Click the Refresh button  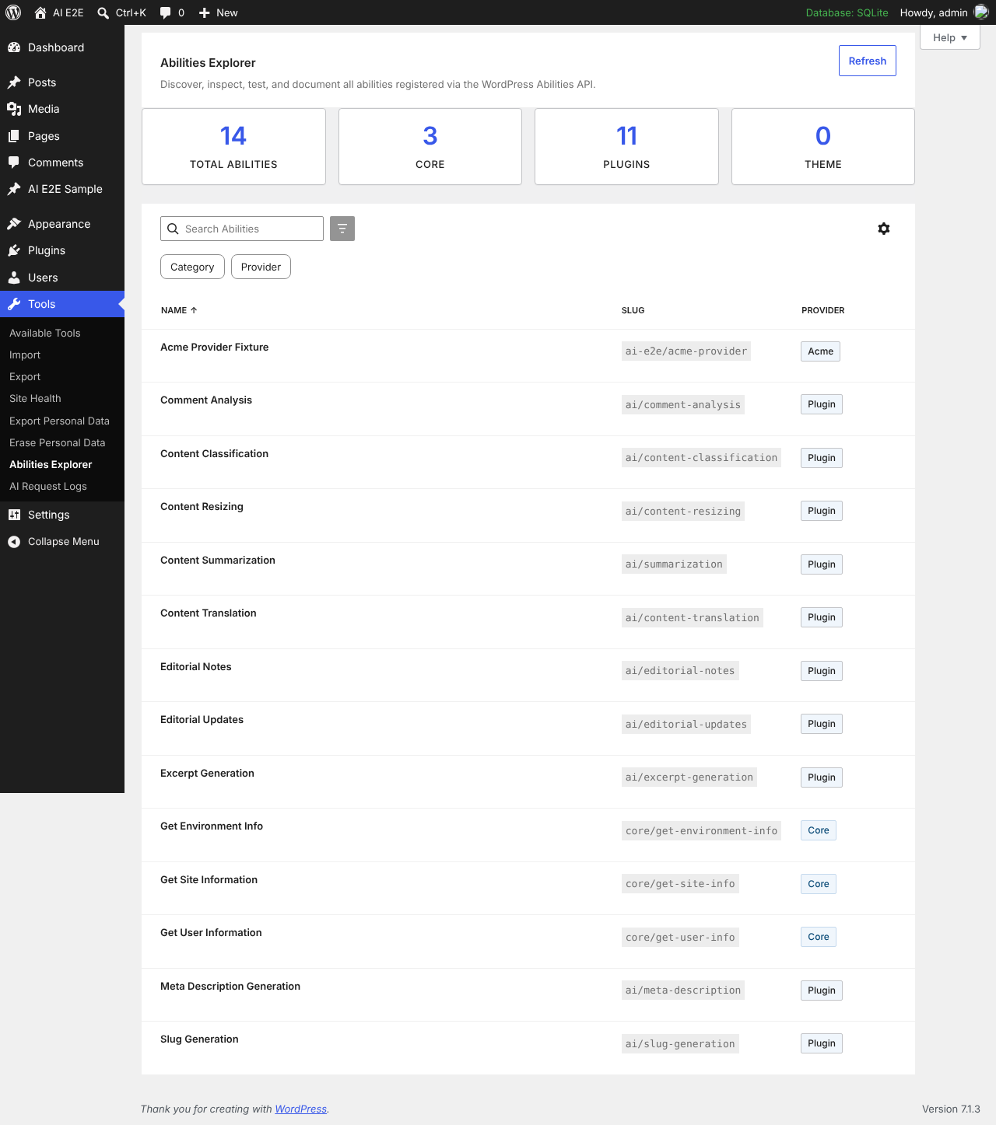click(x=868, y=61)
